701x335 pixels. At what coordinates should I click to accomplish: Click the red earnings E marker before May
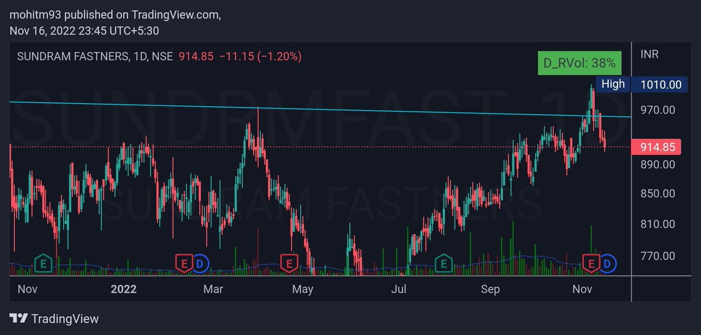(x=288, y=264)
